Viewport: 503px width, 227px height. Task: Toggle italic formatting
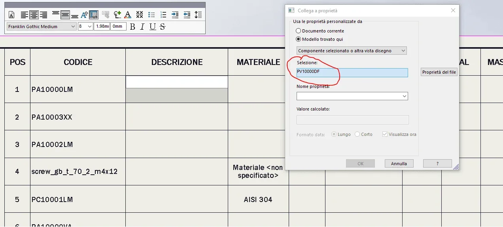point(142,27)
